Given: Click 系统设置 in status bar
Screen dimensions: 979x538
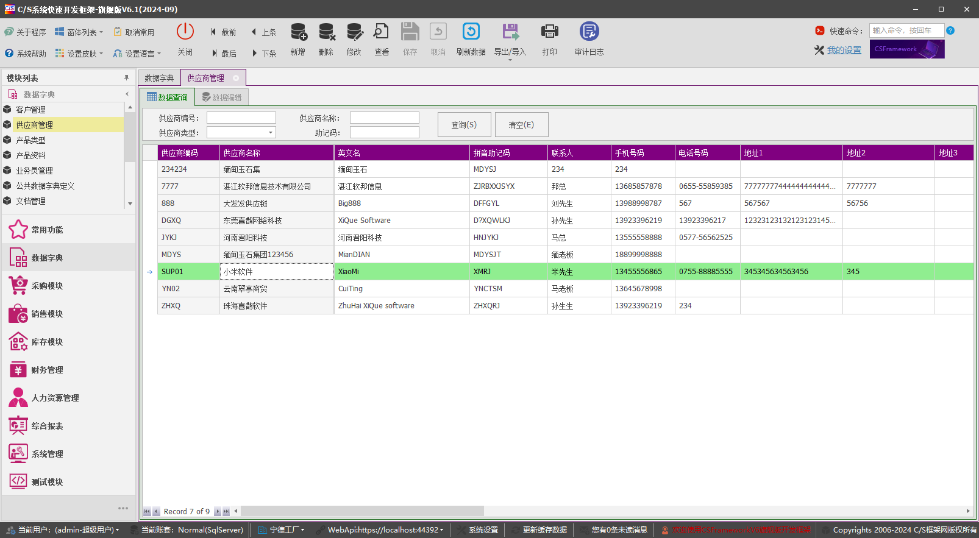Looking at the screenshot, I should tap(478, 530).
